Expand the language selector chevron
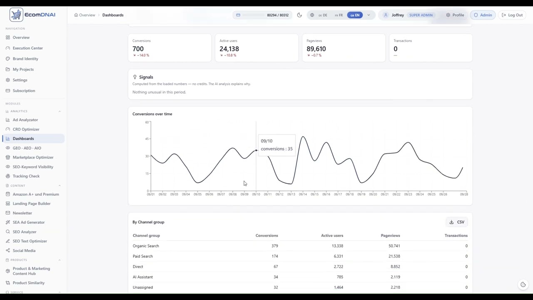The image size is (533, 300). pos(369,15)
